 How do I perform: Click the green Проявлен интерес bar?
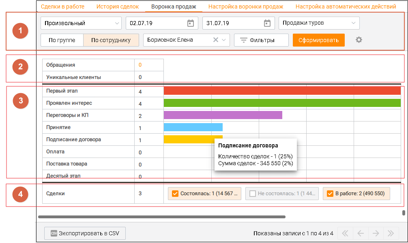[282, 103]
